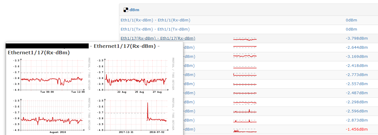378x135 pixels.
Task: Open the dBm section heading link
Action: 134,10
